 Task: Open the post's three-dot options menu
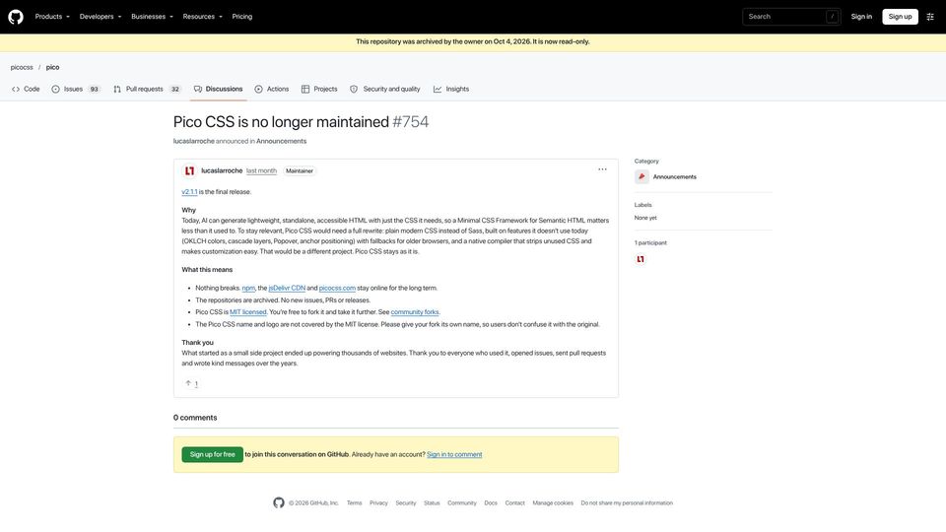click(x=602, y=169)
